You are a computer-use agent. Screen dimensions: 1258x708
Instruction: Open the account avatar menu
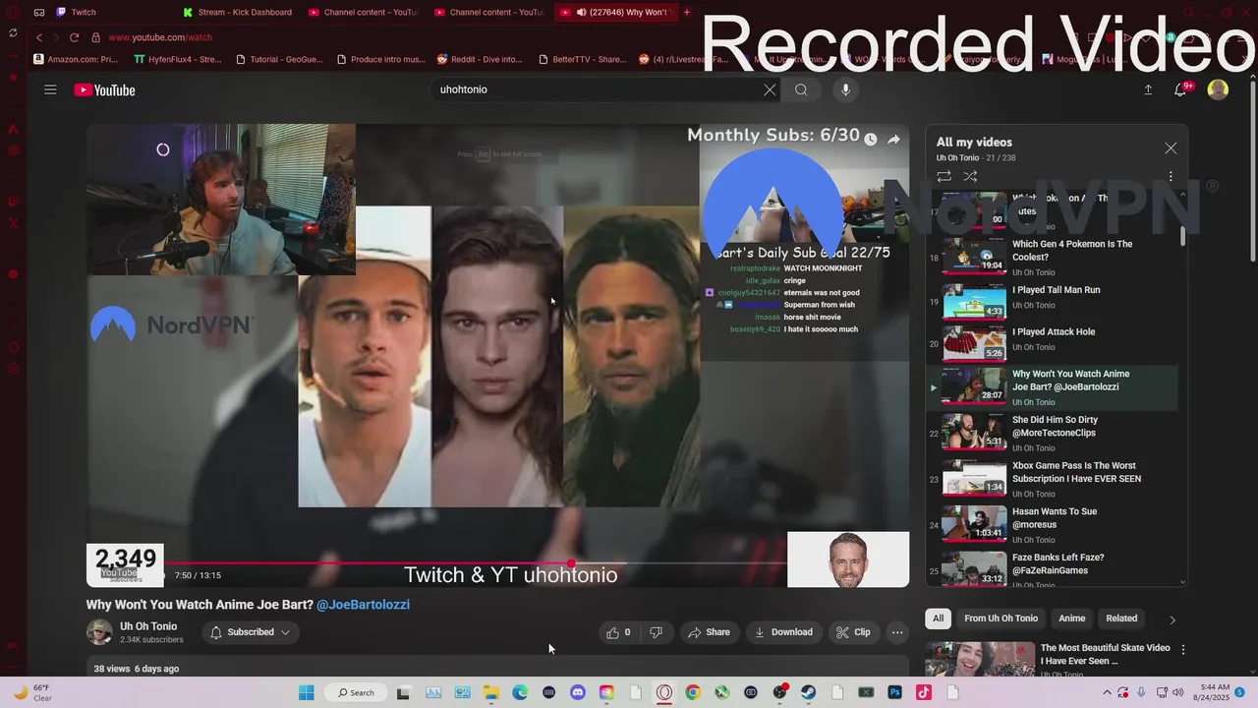coord(1218,89)
